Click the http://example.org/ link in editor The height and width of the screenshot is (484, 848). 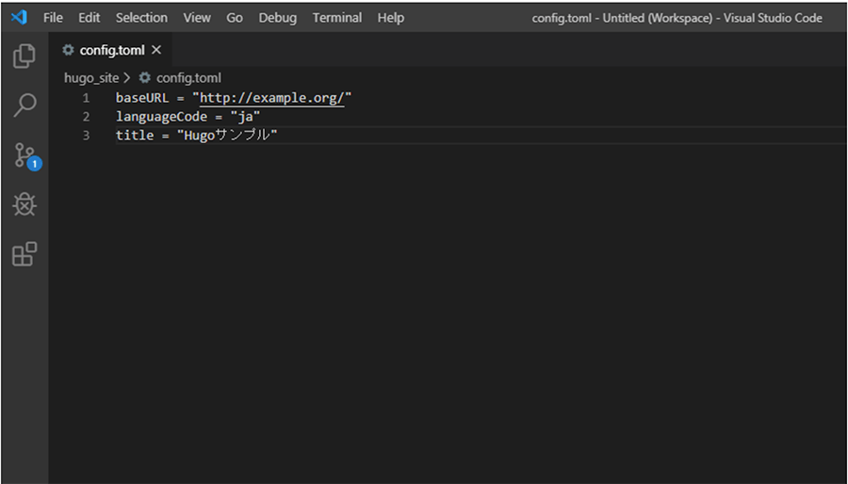click(x=272, y=98)
